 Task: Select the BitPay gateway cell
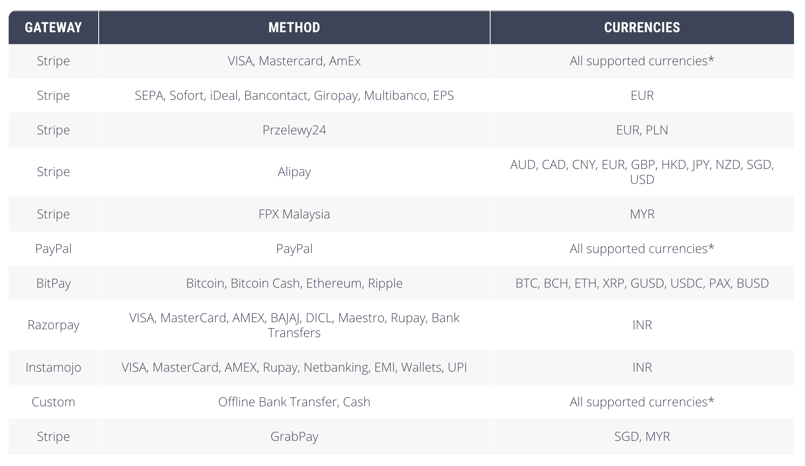click(x=53, y=283)
